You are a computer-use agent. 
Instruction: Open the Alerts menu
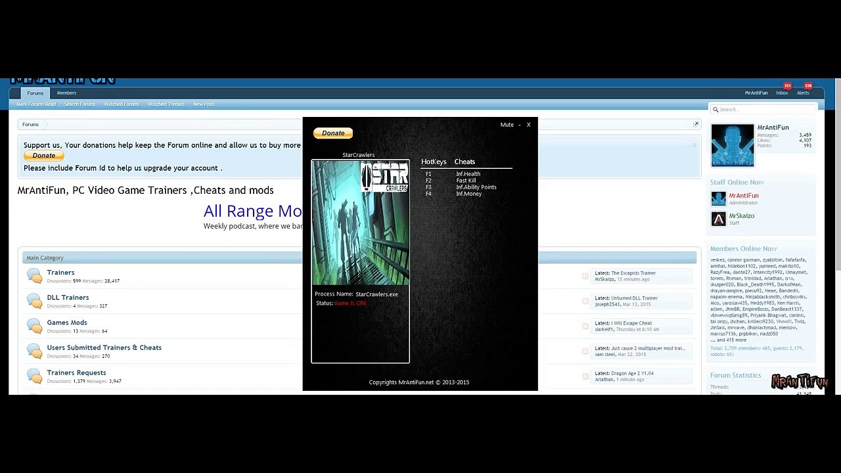803,93
